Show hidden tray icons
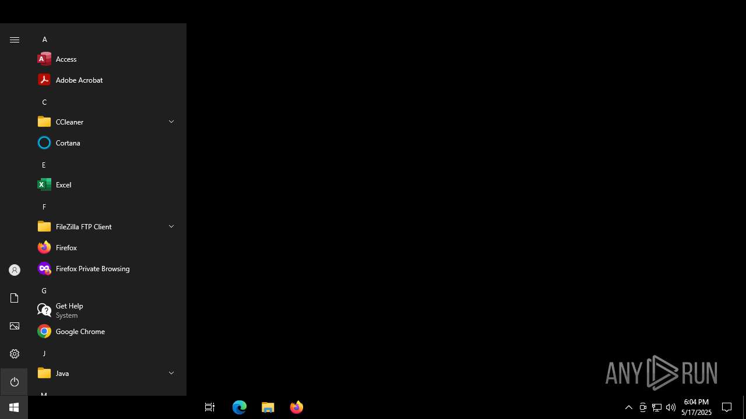 629,407
